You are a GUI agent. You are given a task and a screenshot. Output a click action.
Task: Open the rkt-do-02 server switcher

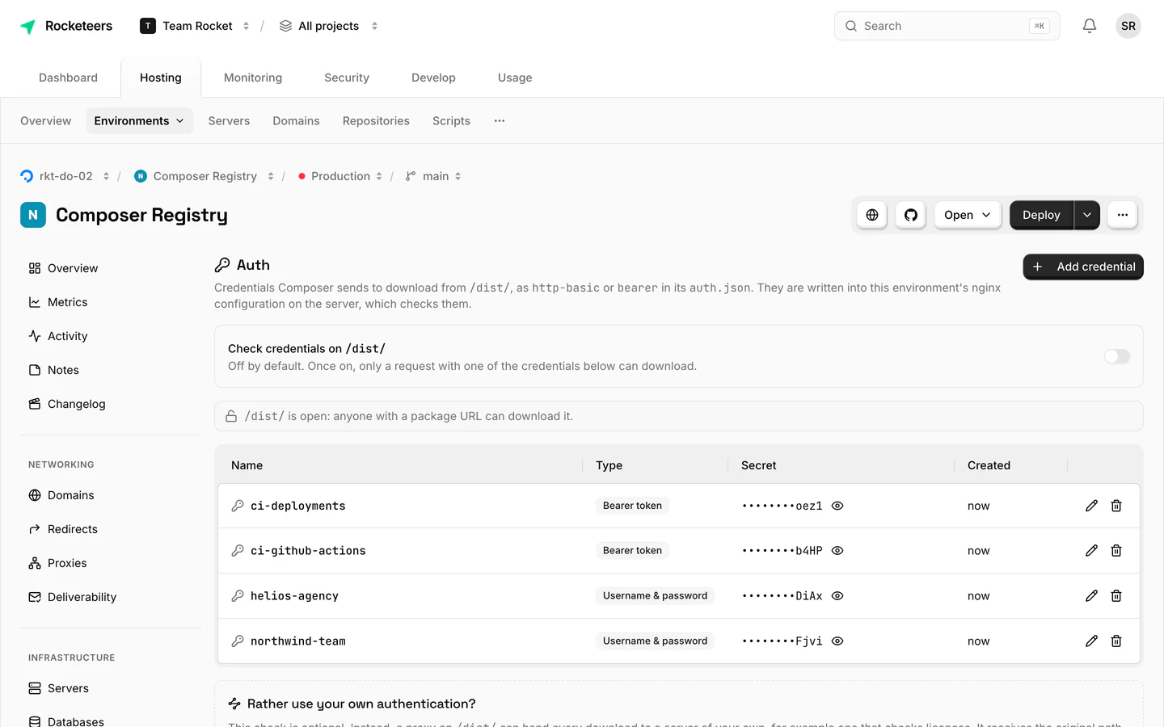coord(65,176)
